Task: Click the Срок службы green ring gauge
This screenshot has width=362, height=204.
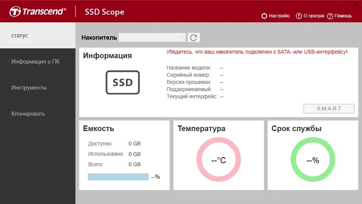Action: pos(313,159)
